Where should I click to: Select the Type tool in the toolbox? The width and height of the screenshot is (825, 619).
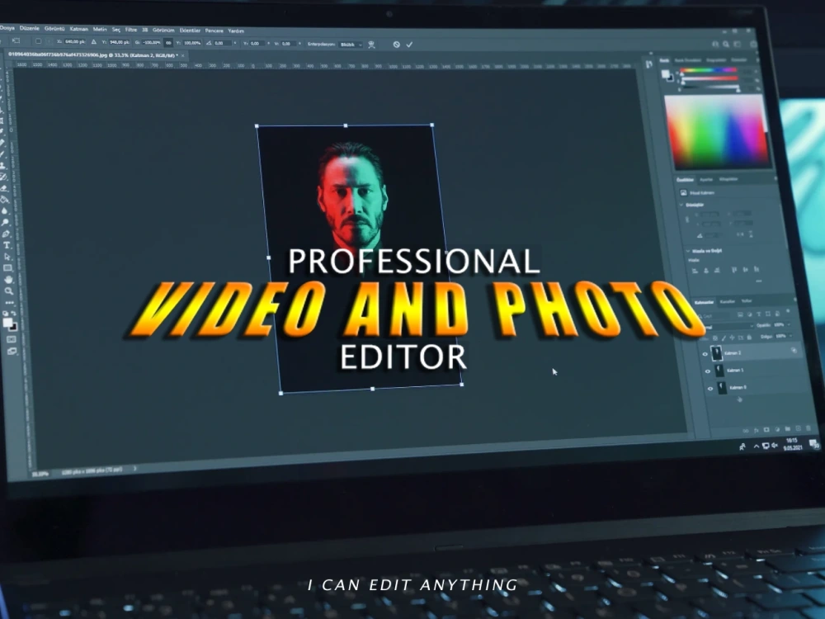(x=7, y=245)
